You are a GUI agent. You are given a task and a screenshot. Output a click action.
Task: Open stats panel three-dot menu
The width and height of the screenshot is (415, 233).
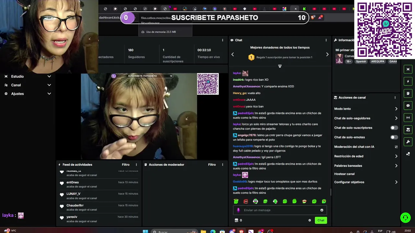(222, 40)
